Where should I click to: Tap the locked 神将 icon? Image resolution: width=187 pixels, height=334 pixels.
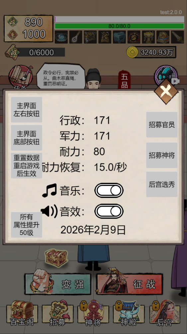[93, 313]
